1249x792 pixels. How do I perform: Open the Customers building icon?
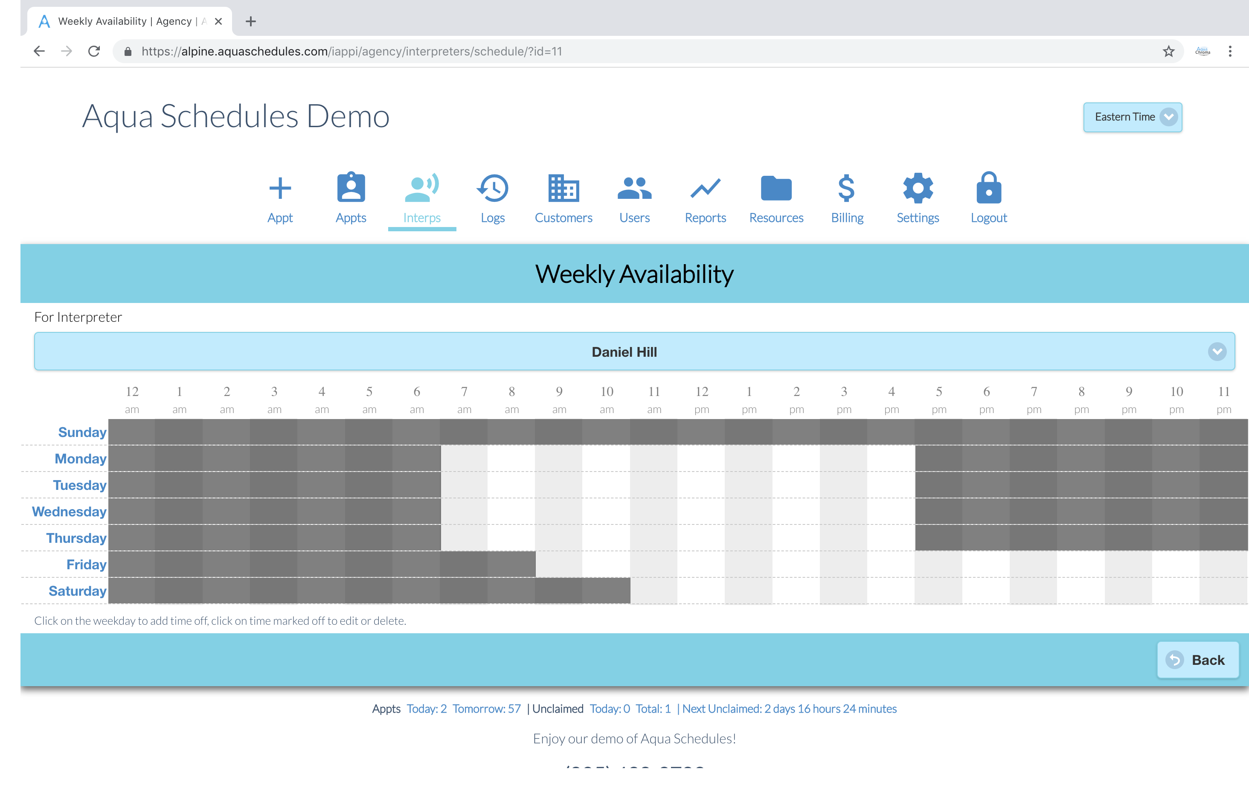pyautogui.click(x=564, y=188)
